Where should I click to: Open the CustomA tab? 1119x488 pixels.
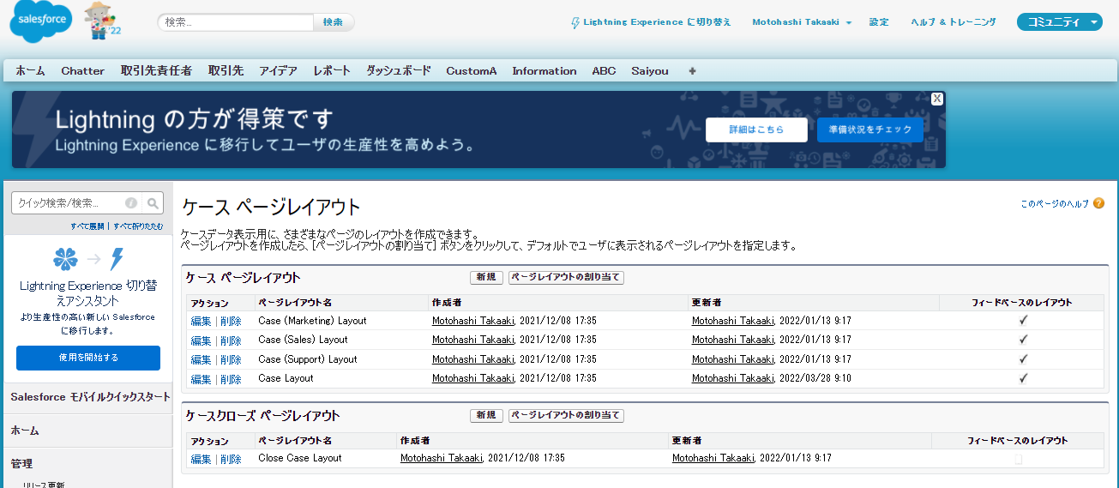click(x=472, y=71)
